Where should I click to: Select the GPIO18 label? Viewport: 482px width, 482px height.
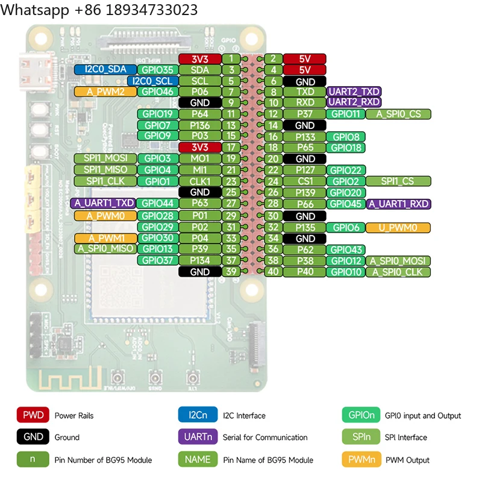345,148
